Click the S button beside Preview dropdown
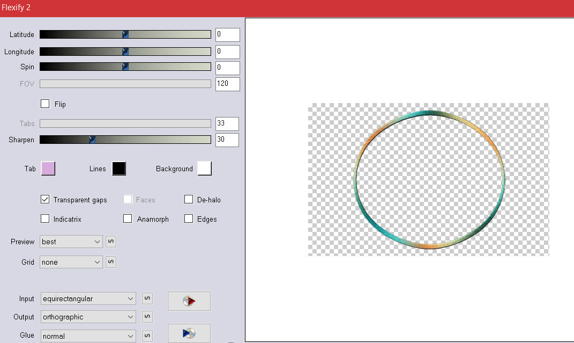 click(x=110, y=242)
